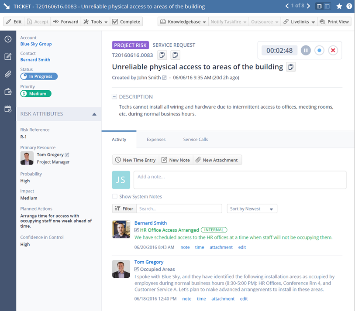Click the stopwatch record button
Screen dimensions: 355x311
(x=319, y=50)
